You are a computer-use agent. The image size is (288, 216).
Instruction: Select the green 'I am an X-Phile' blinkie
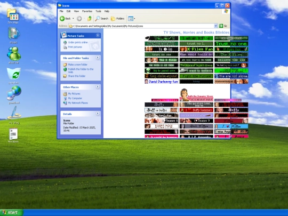pyautogui.click(x=196, y=38)
